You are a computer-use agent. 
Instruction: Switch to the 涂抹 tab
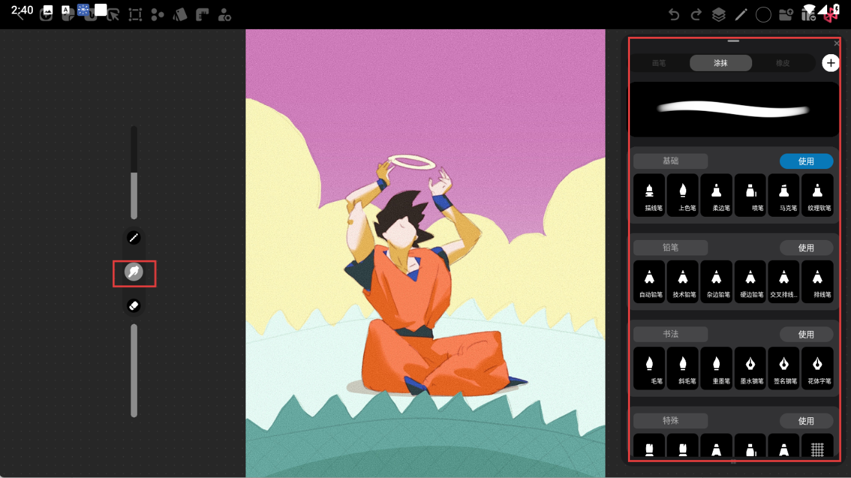tap(720, 63)
